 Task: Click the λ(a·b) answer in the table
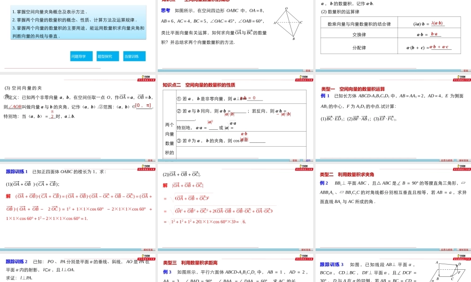[x=437, y=23]
